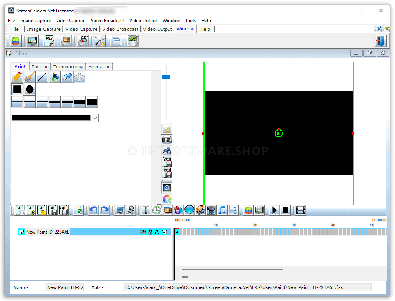Image resolution: width=395 pixels, height=301 pixels.
Task: Select the Paintbrush tool
Action: [x=29, y=77]
